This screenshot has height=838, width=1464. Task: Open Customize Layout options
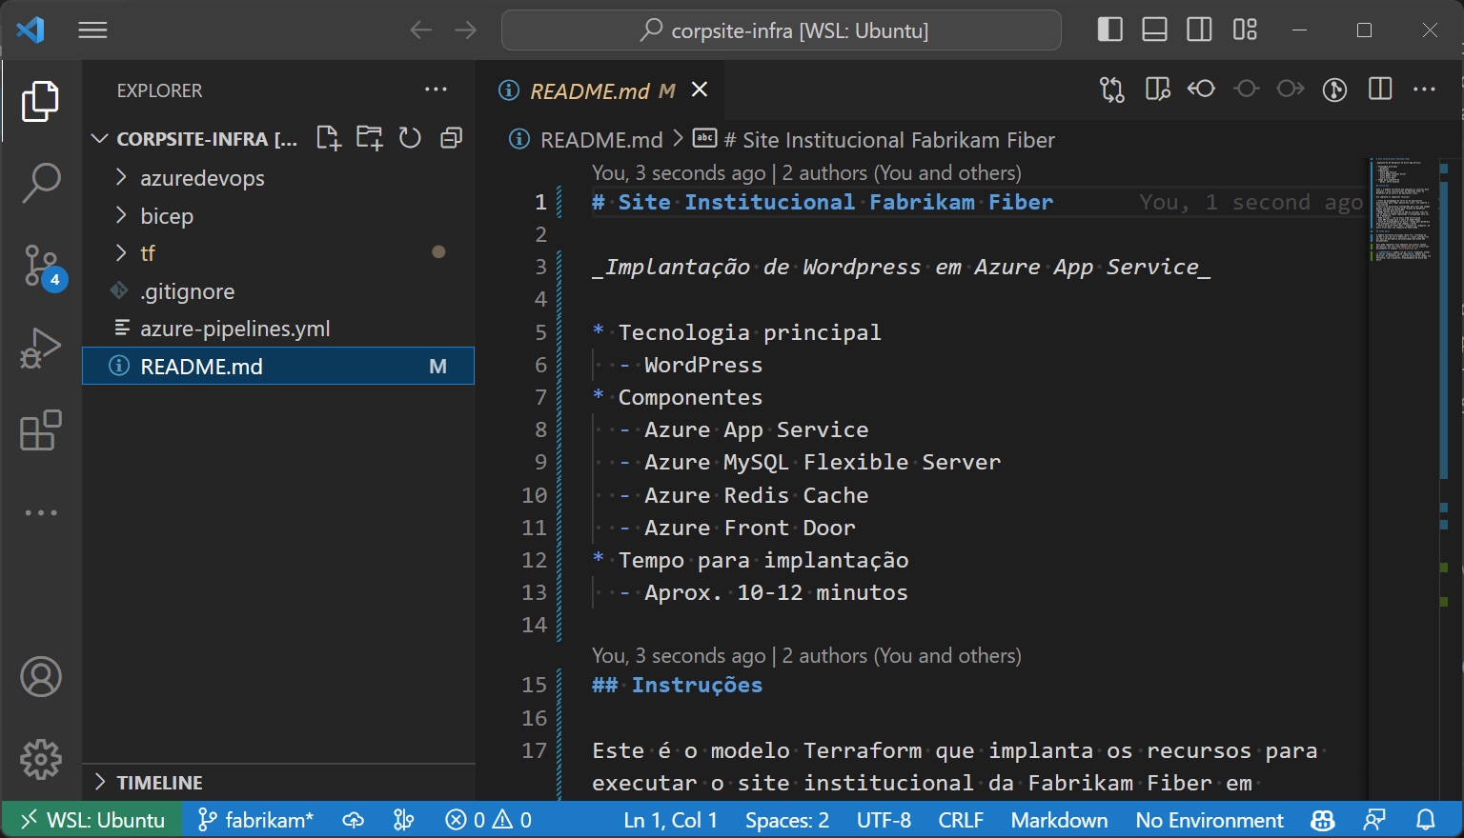pos(1245,30)
